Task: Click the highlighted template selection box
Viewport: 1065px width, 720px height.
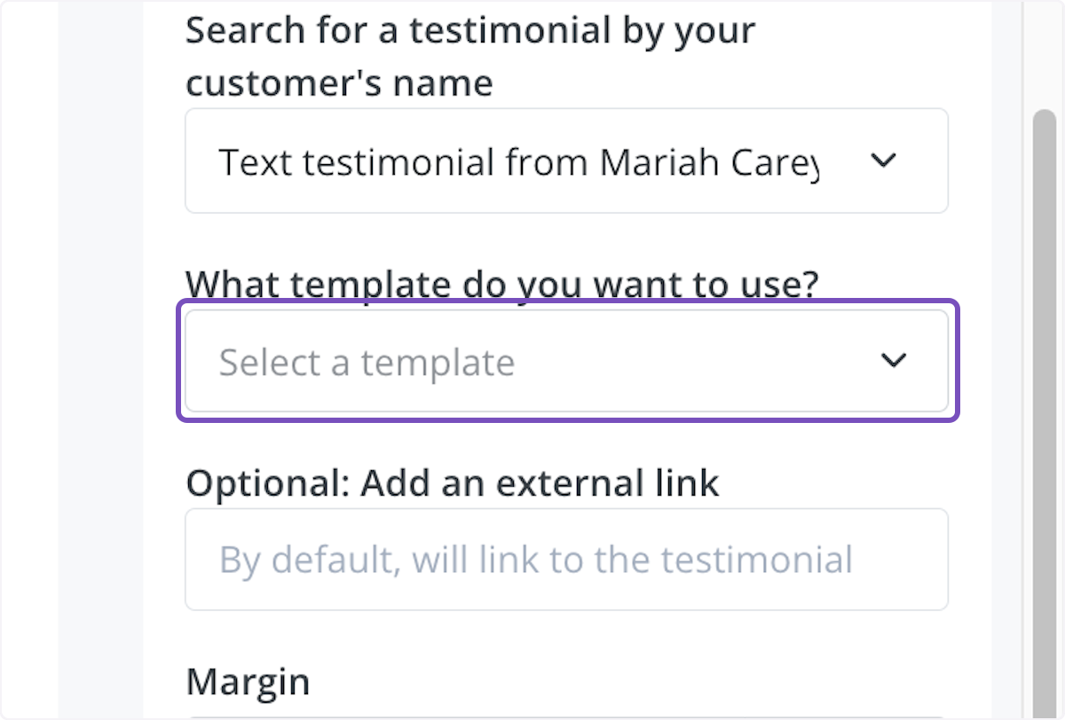Action: point(567,360)
